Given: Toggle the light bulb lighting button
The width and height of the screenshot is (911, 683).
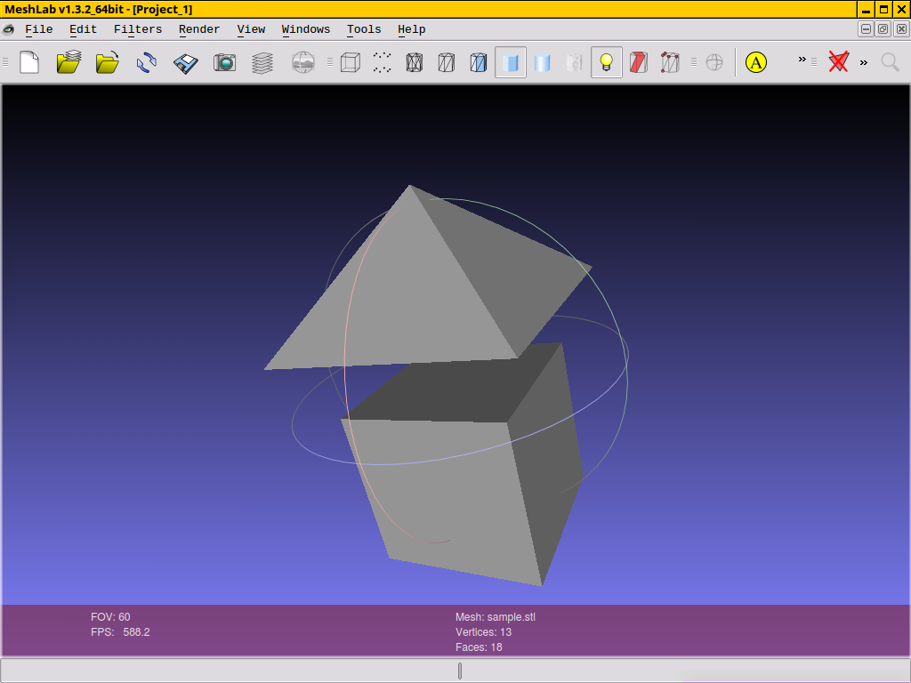Looking at the screenshot, I should point(607,62).
